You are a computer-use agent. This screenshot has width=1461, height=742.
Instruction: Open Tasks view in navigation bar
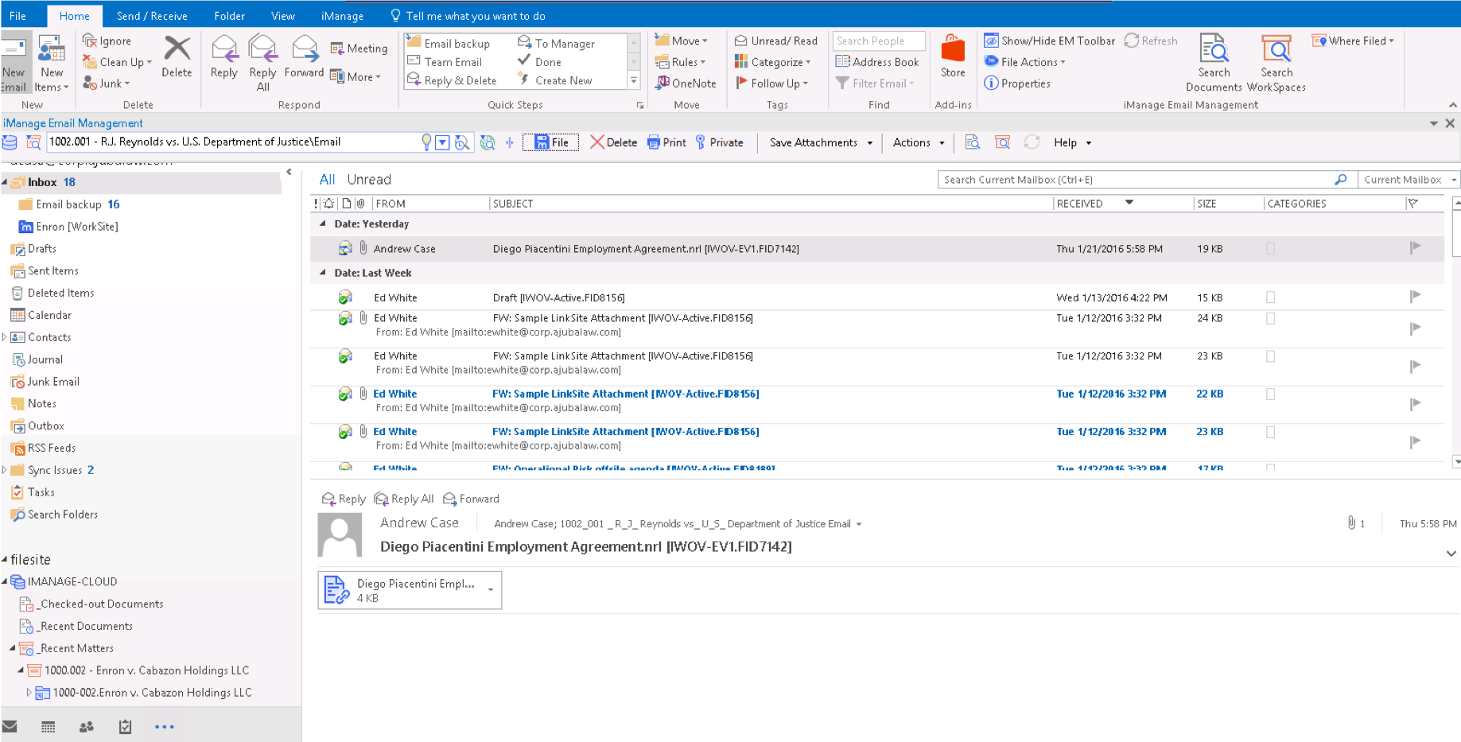pyautogui.click(x=125, y=727)
